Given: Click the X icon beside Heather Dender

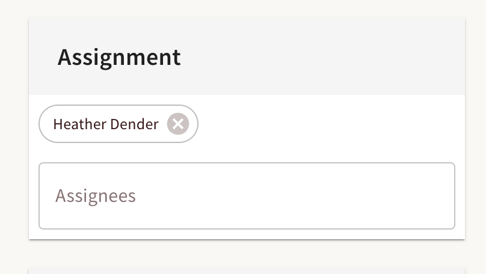Looking at the screenshot, I should 178,124.
